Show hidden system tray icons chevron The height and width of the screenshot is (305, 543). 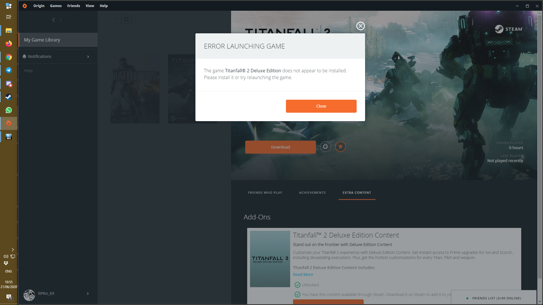point(12,250)
